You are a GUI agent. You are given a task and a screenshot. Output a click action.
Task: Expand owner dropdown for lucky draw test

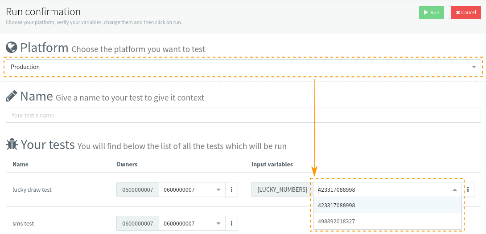coord(192,190)
